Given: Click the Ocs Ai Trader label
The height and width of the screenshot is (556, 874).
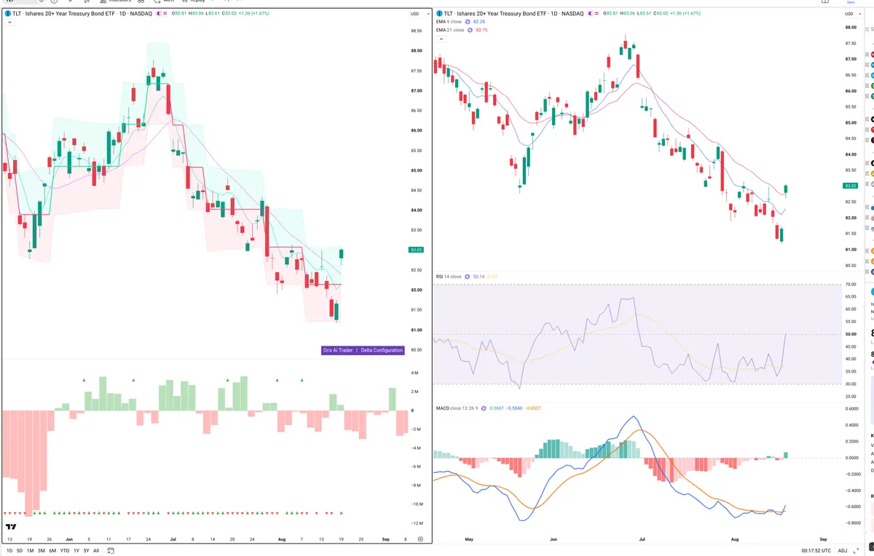Looking at the screenshot, I should pyautogui.click(x=338, y=350).
